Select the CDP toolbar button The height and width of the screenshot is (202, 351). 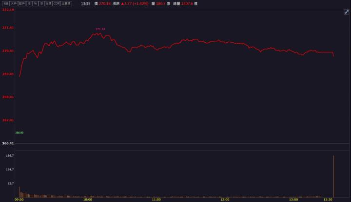57,3
